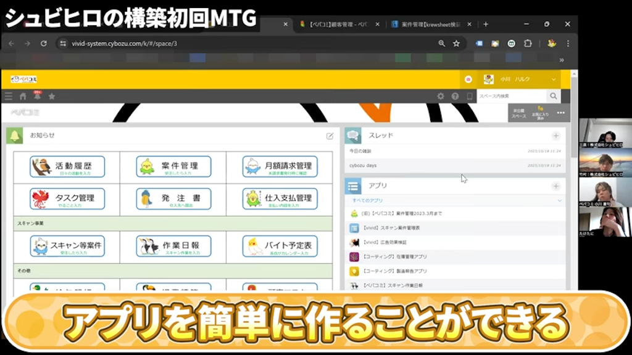Toggle お気に入り済み favorite status for the space
This screenshot has width=632, height=355.
[540, 113]
